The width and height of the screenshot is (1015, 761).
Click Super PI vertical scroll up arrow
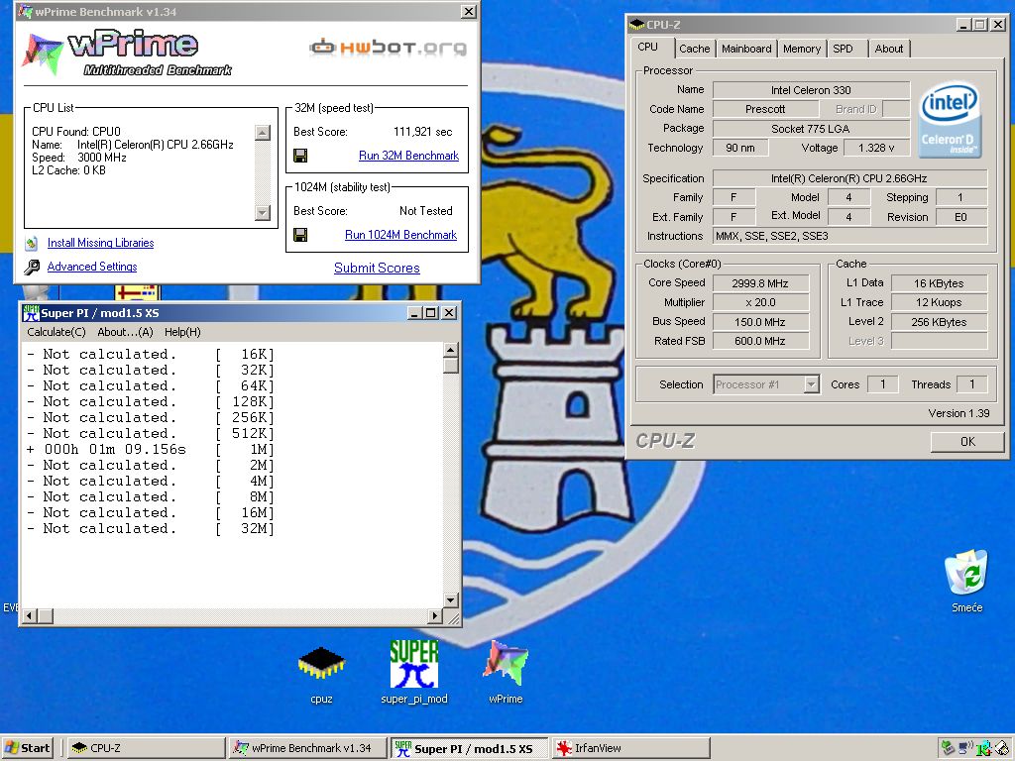[451, 350]
